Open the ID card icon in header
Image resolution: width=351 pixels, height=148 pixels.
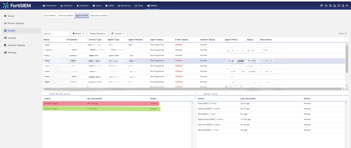point(339,6)
